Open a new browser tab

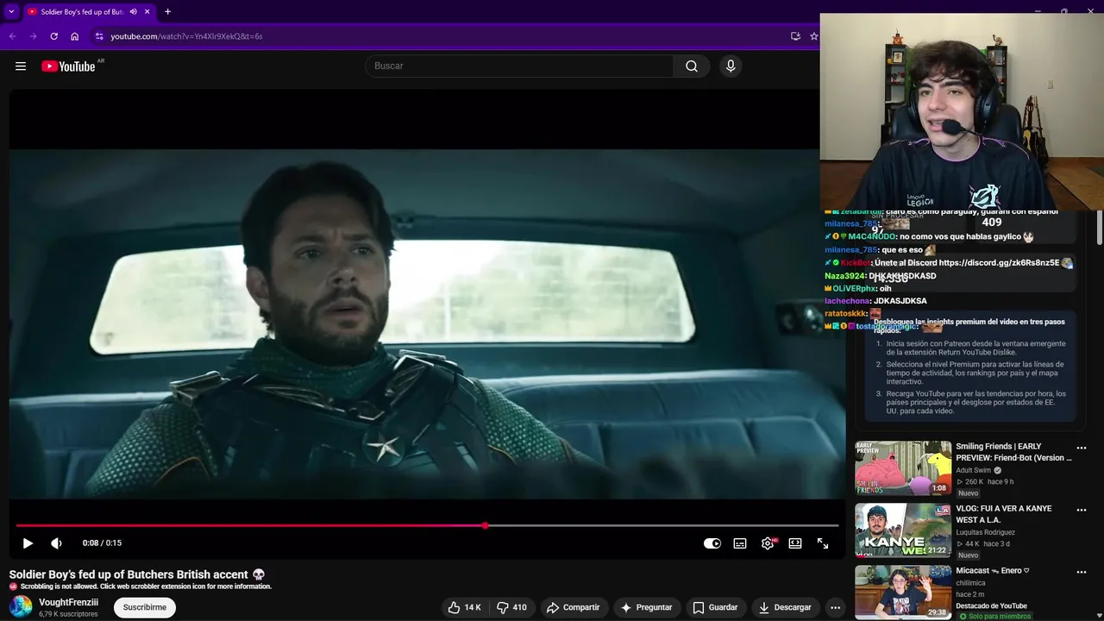167,12
